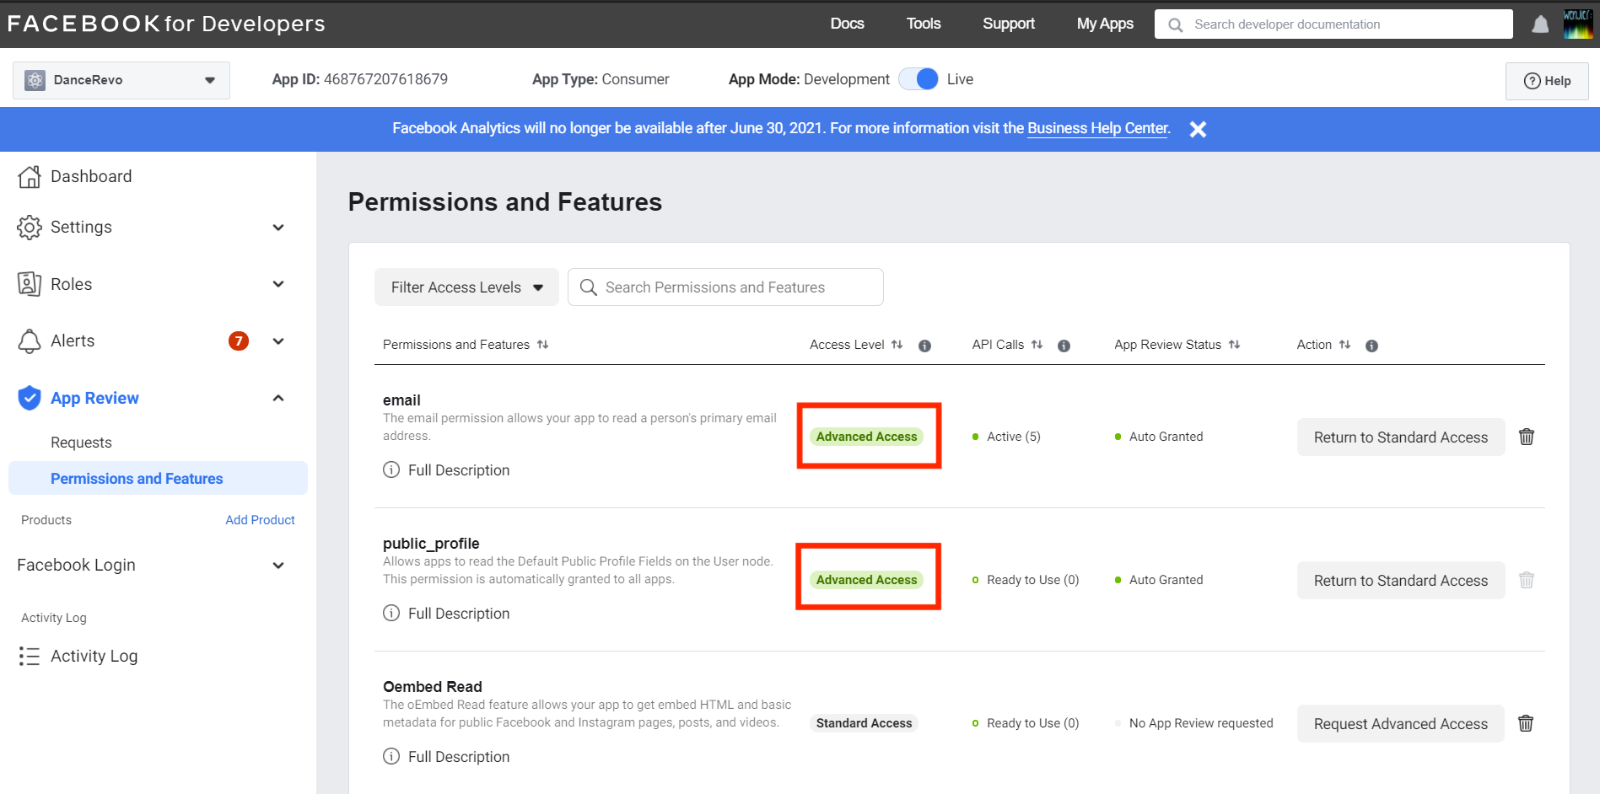The image size is (1600, 794).
Task: Click the DanceRevo app gear icon
Action: point(35,80)
